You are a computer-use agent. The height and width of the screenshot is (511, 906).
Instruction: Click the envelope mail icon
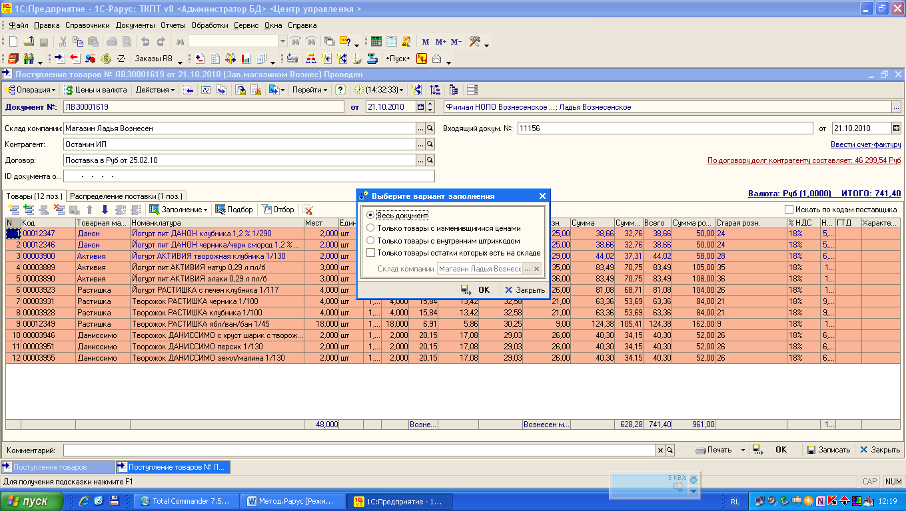(x=437, y=59)
